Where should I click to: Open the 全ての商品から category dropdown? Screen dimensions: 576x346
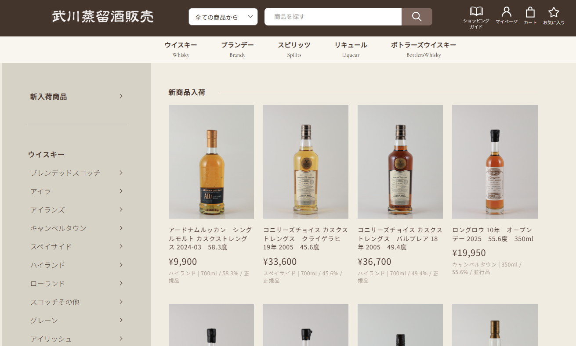pos(223,17)
